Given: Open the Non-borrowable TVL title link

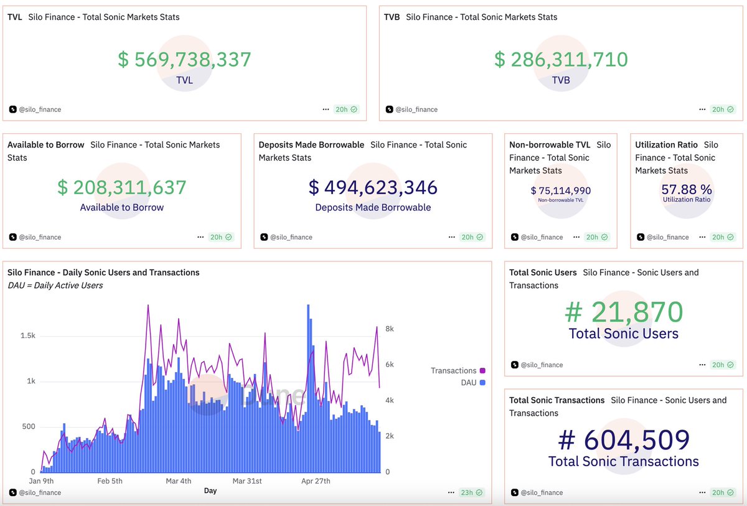Looking at the screenshot, I should [550, 144].
